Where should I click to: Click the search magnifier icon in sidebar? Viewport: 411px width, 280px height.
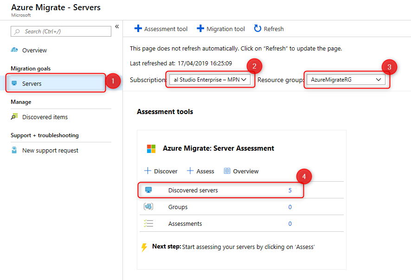[17, 32]
